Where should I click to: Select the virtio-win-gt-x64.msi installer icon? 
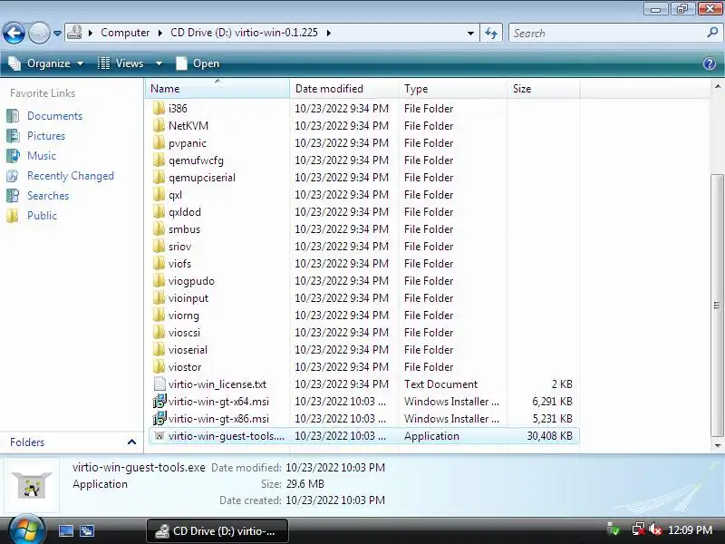click(x=159, y=401)
